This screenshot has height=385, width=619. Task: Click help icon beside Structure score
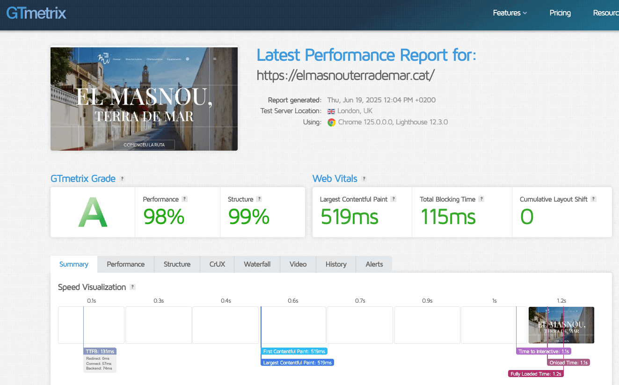click(259, 199)
